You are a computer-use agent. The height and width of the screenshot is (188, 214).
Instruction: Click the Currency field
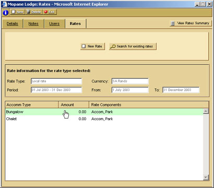pos(130,81)
